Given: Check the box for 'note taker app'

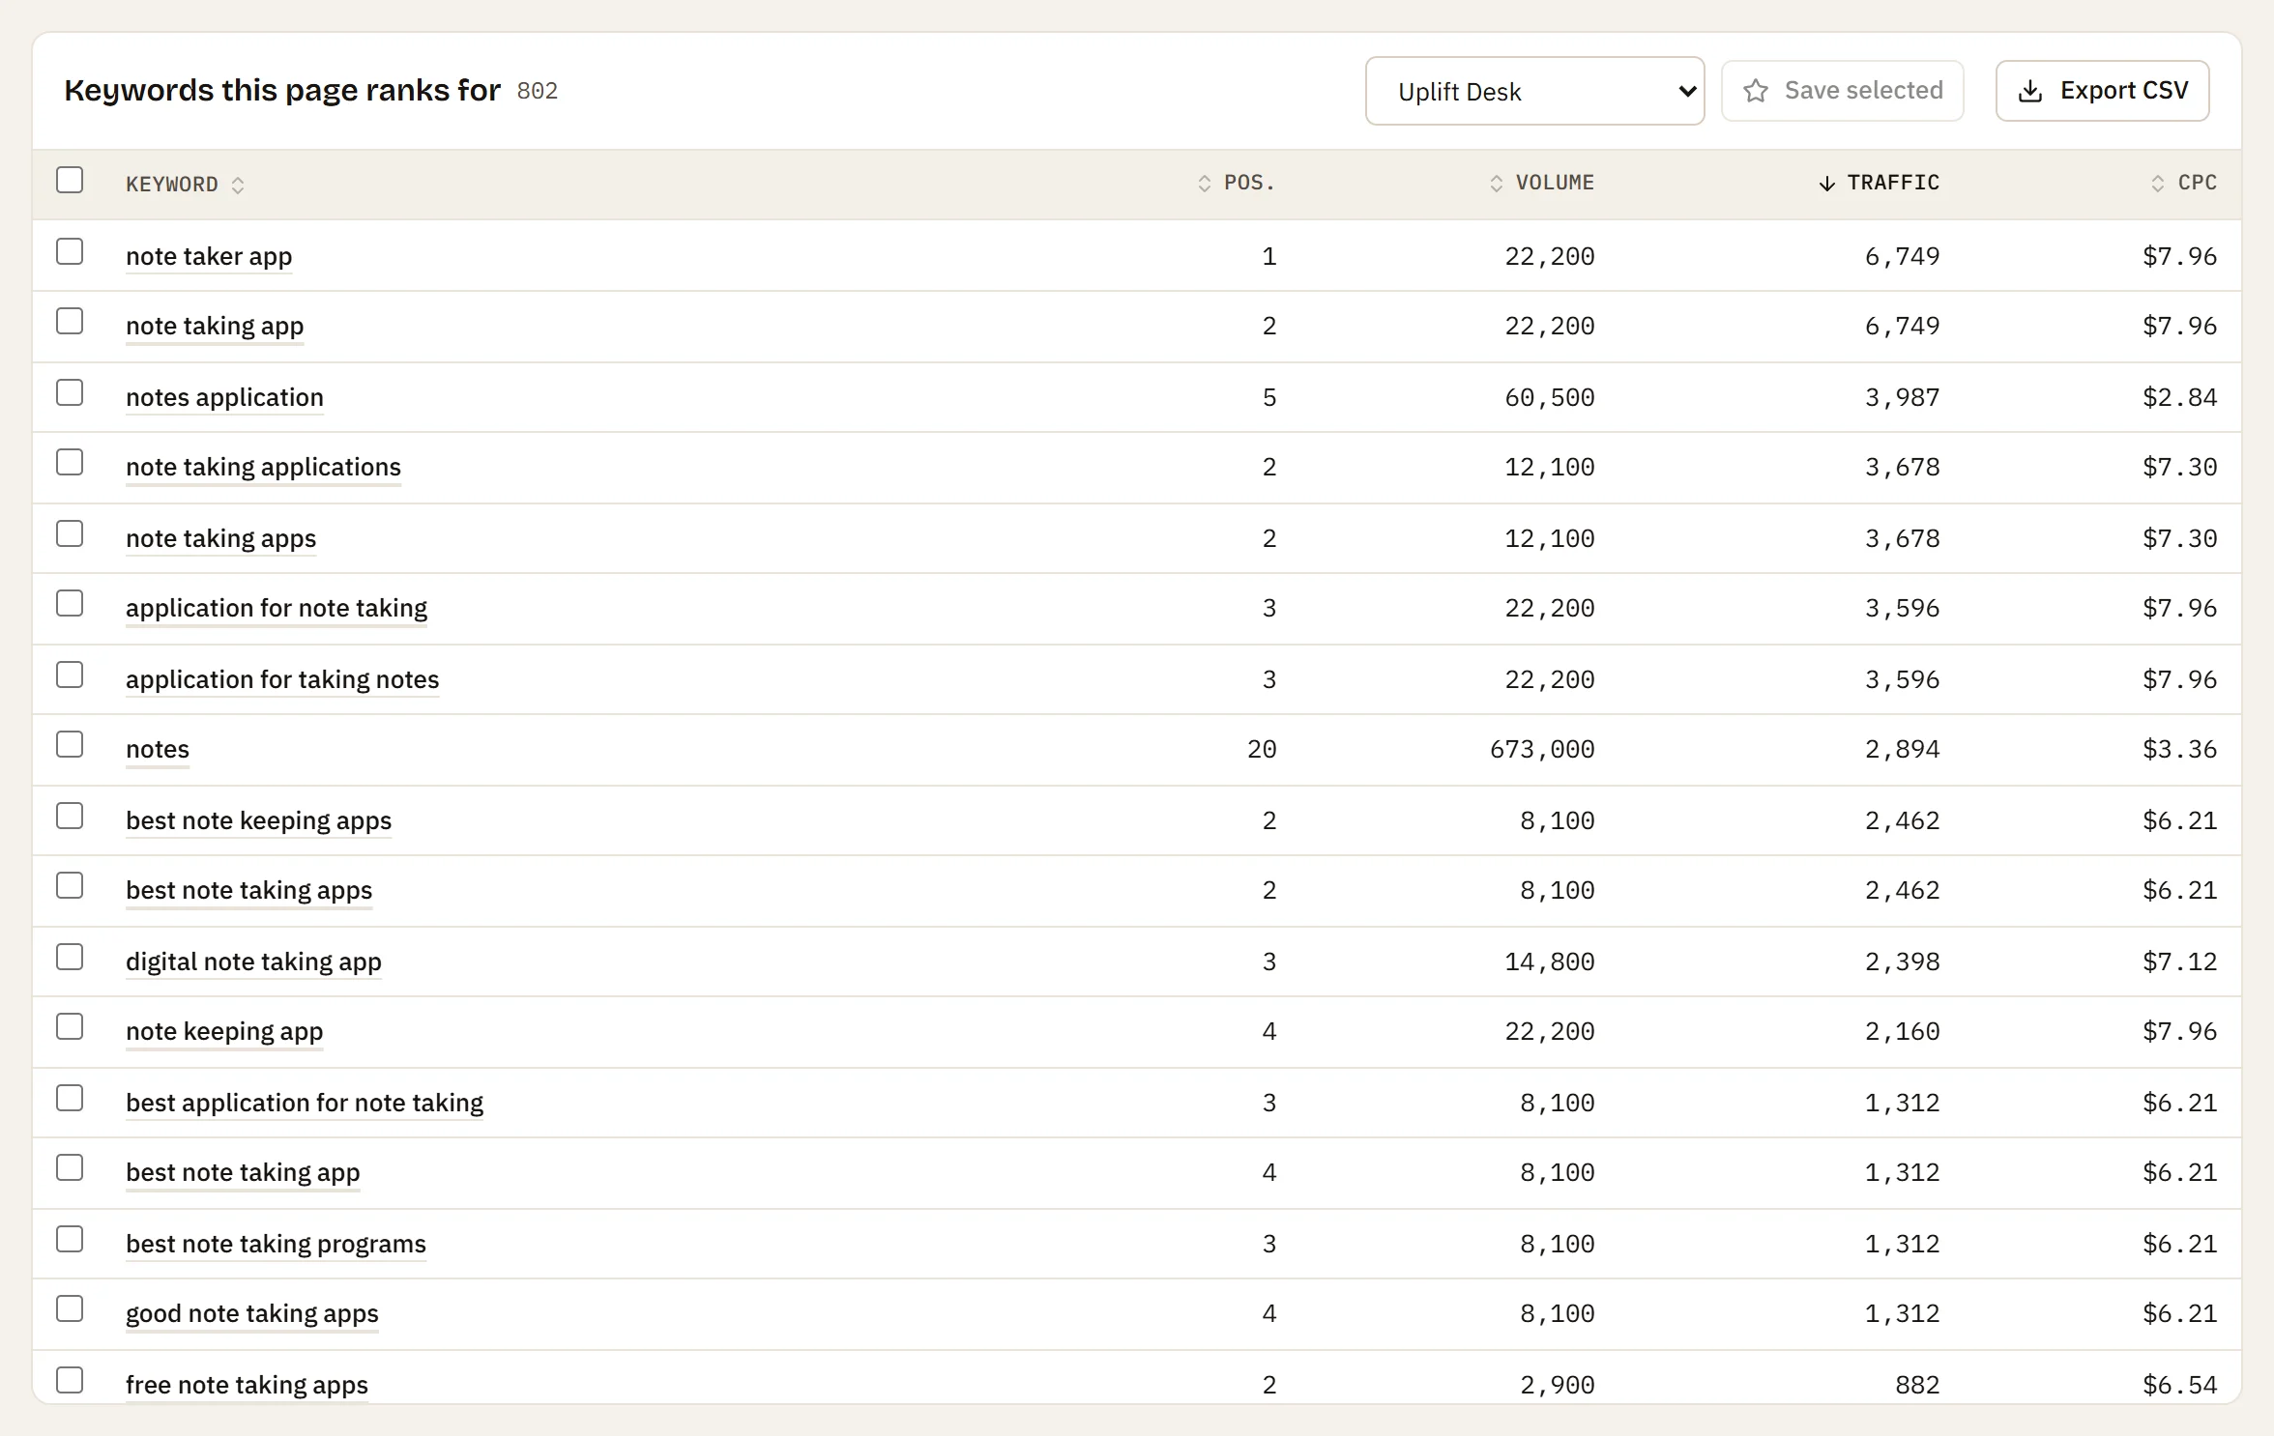Looking at the screenshot, I should 70,251.
